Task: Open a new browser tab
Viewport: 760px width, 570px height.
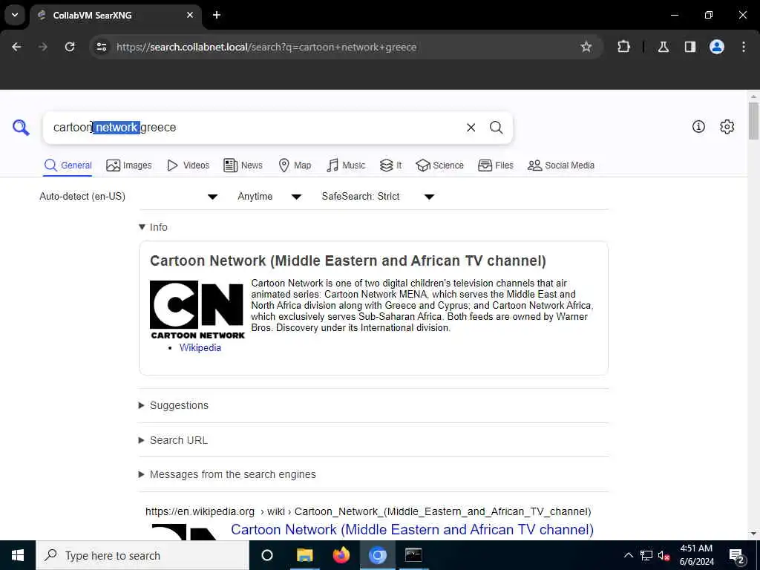Action: [217, 15]
